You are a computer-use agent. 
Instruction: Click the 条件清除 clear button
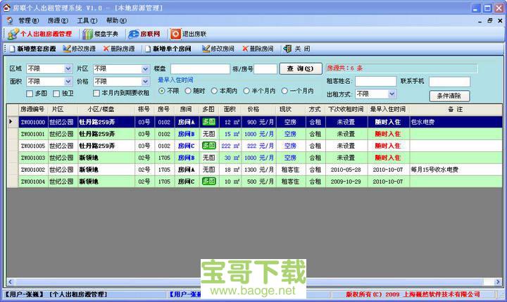point(449,96)
